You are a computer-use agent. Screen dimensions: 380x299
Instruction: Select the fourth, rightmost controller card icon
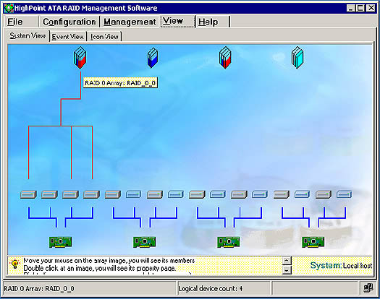tap(313, 242)
